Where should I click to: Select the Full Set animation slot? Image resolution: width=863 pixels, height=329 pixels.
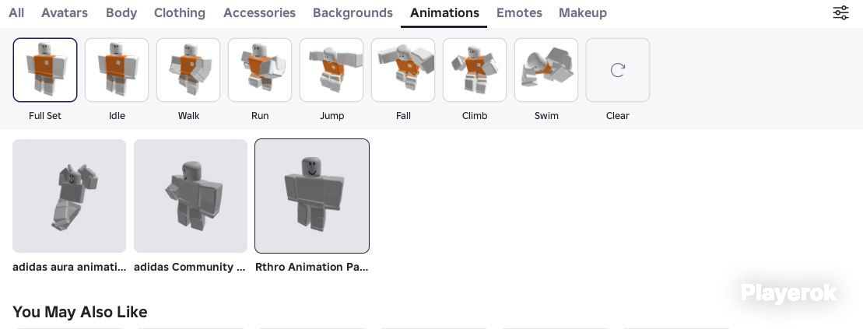(x=45, y=70)
